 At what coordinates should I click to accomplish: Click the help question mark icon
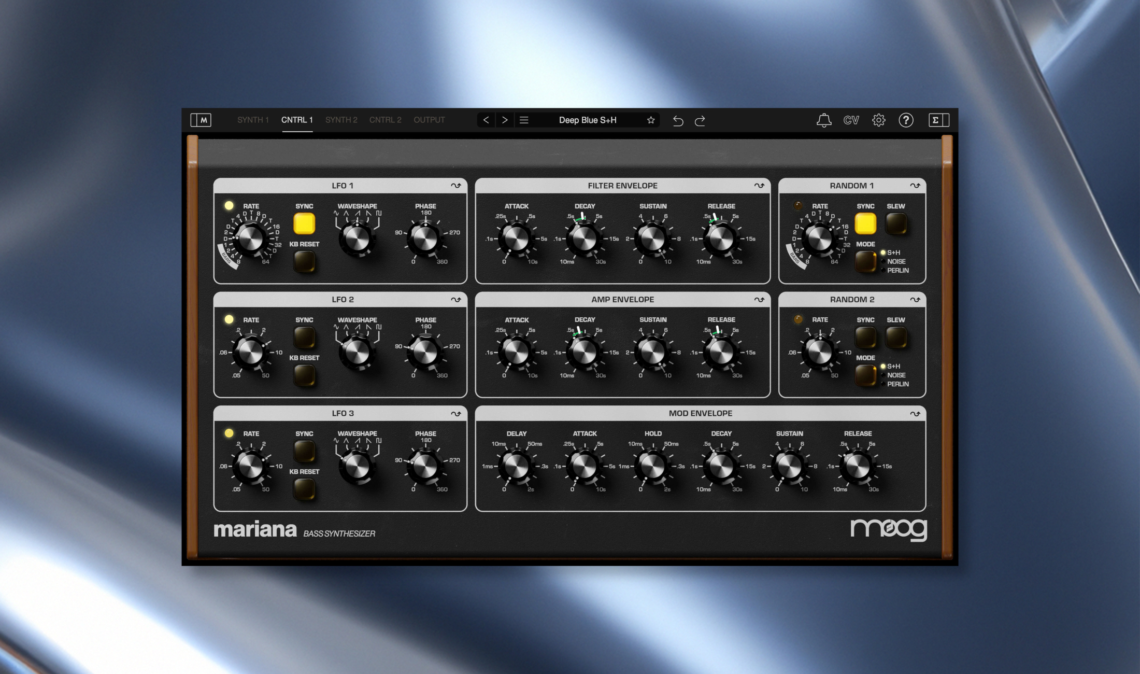tap(906, 120)
